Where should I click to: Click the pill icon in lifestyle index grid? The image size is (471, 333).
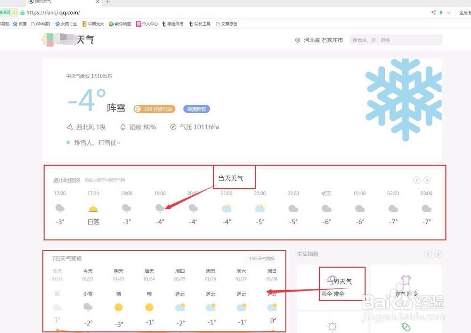406,325
